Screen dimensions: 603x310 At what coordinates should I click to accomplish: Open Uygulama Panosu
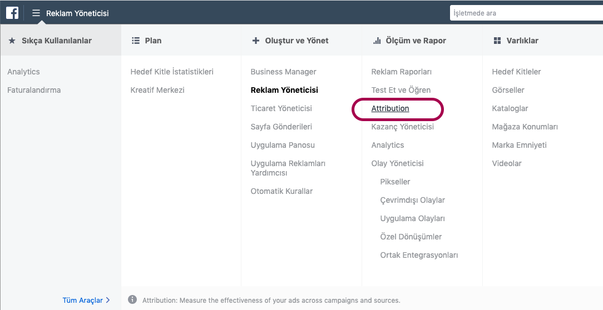click(283, 145)
